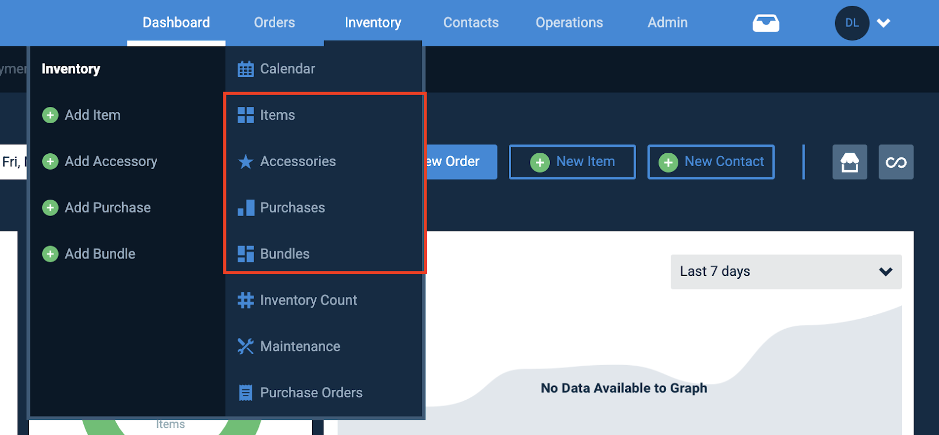This screenshot has height=435, width=939.
Task: Select Add Bundle from the menu
Action: [101, 254]
